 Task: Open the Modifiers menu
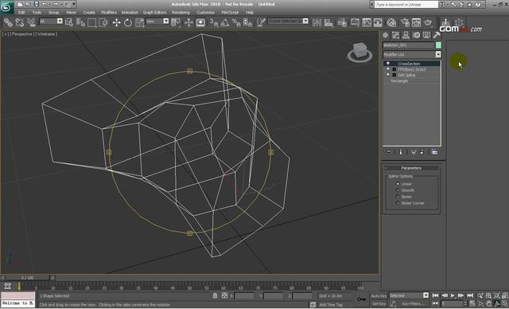point(109,13)
